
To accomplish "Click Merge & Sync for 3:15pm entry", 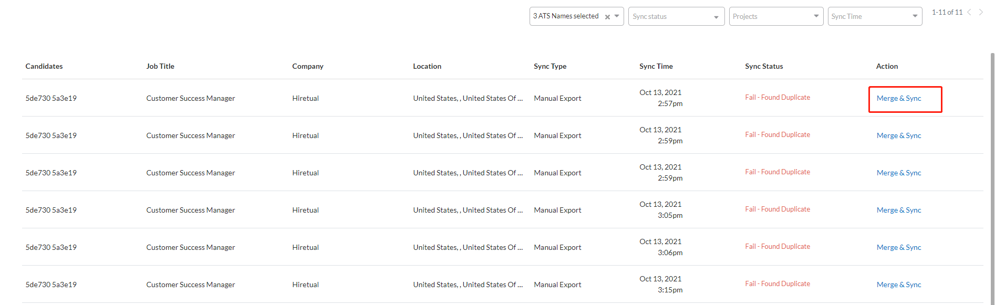I will 898,285.
